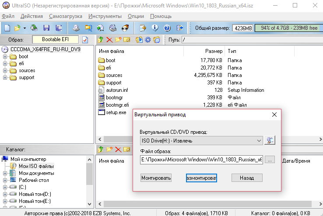Screen dimensions: 323x216
Task: Click the Монтировать button
Action: [156, 178]
